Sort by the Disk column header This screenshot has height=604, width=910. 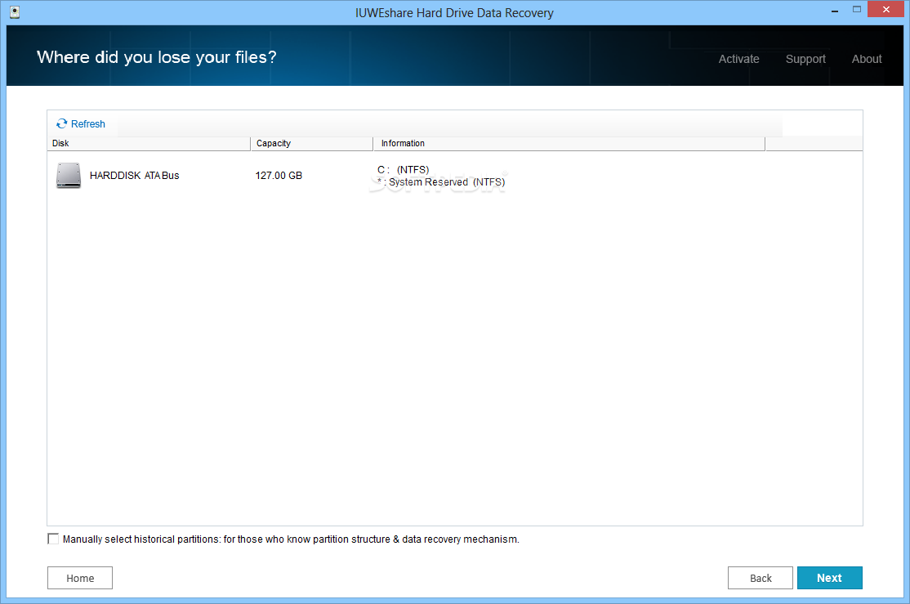pos(149,144)
